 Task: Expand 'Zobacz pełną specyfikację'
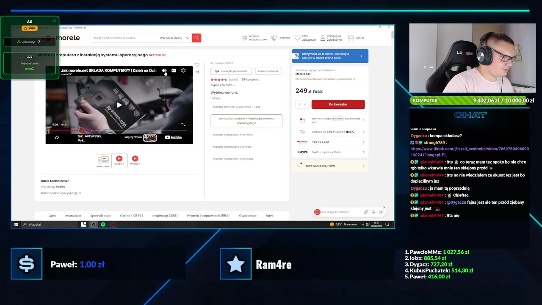pos(61,193)
